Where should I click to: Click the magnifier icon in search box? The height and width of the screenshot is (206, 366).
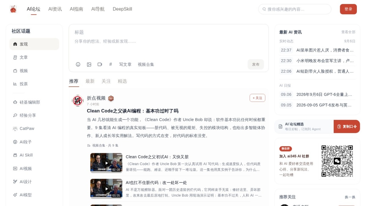tap(264, 9)
